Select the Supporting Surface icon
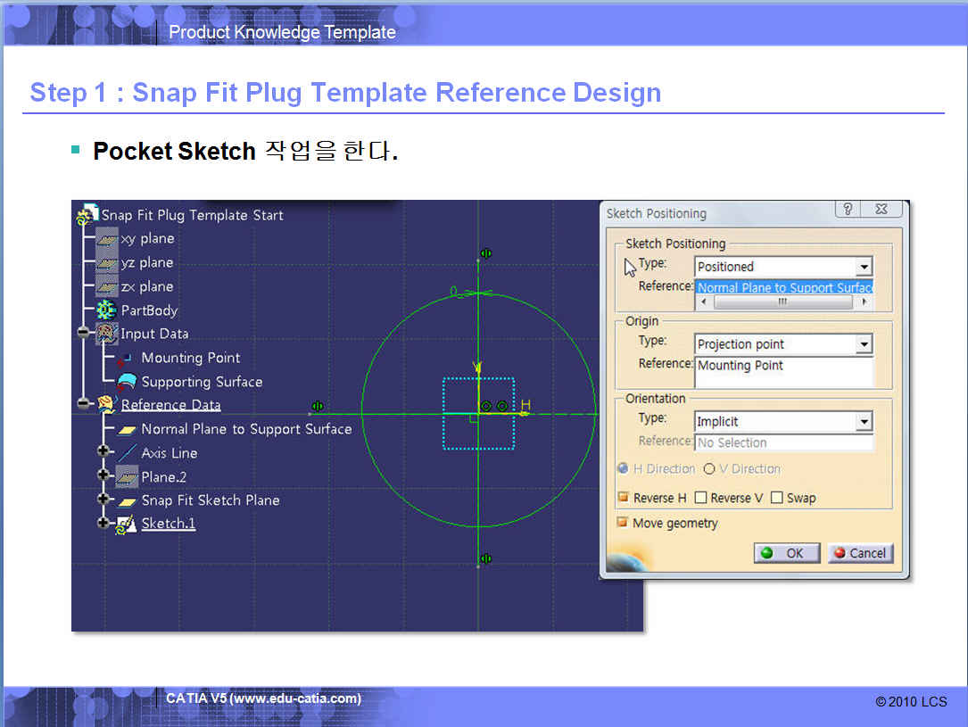This screenshot has height=727, width=968. (127, 382)
